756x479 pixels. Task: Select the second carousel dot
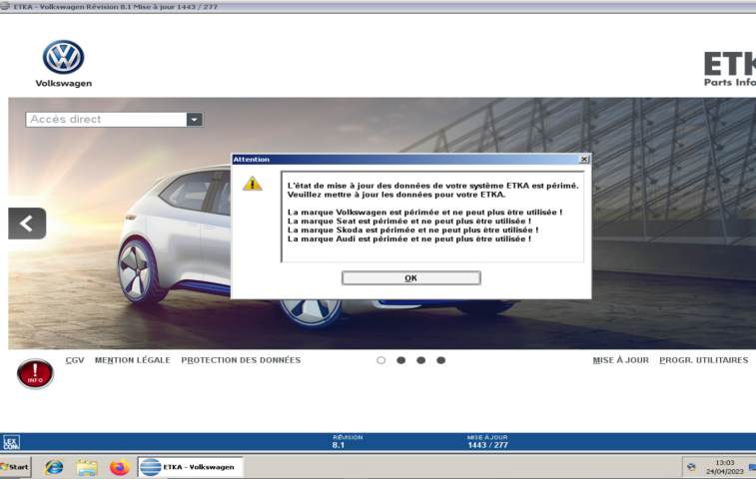click(x=400, y=360)
